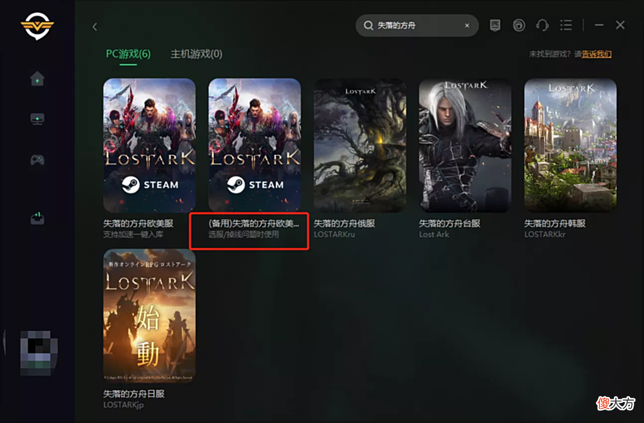Click the spiral icon in top bar
Image resolution: width=644 pixels, height=423 pixels.
519,25
